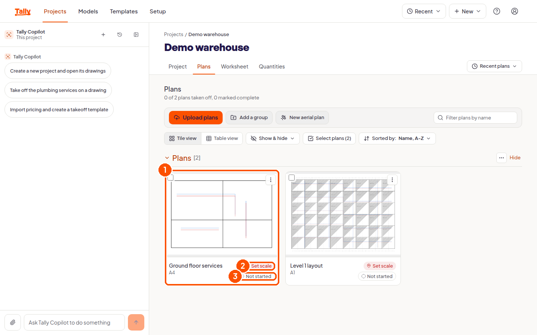The width and height of the screenshot is (537, 335).
Task: Click the Tally Copilot header icon
Action: (x=9, y=35)
